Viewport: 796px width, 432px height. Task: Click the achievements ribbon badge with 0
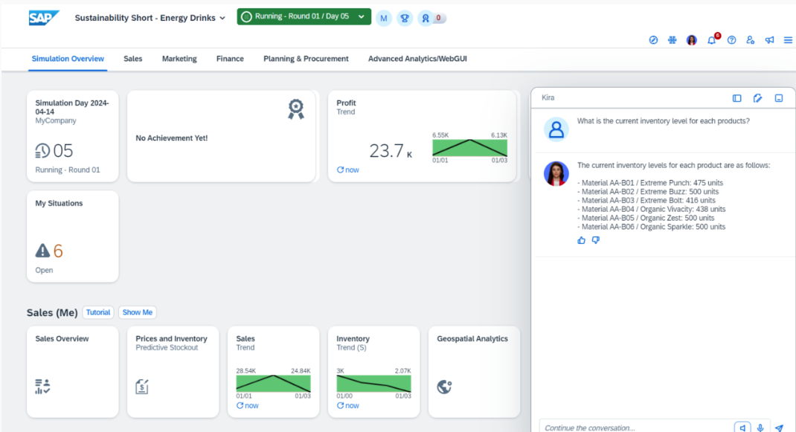[431, 19]
